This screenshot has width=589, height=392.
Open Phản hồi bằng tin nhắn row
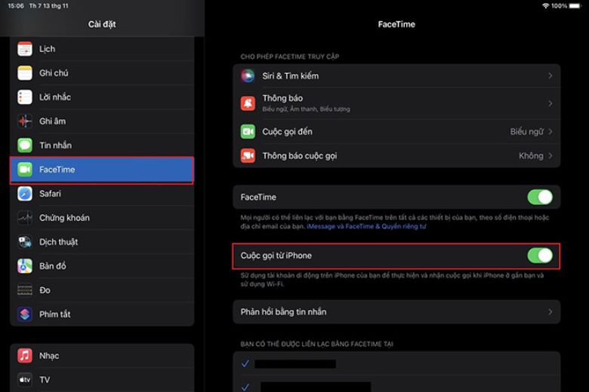(x=396, y=312)
